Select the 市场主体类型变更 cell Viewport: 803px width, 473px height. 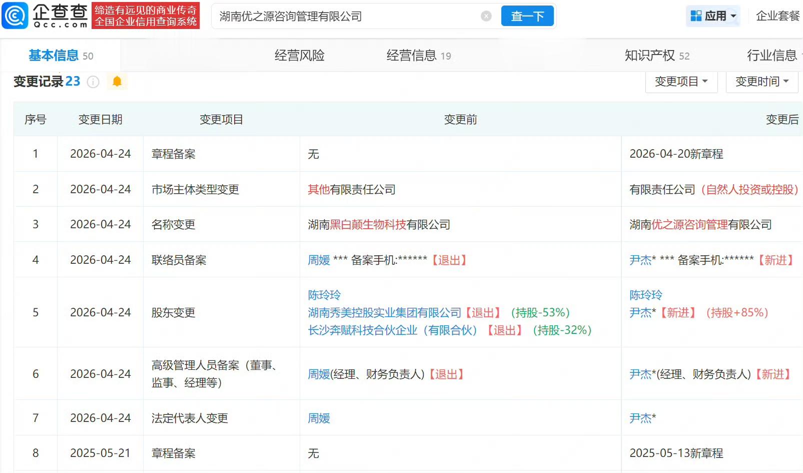[222, 189]
